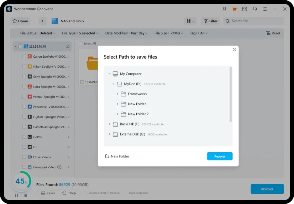Click the Fujifilm brand icon

[30, 117]
